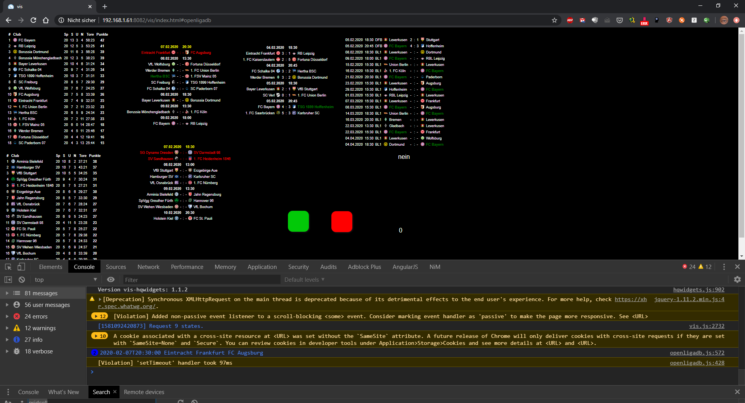Open the AngularJS red shield extension
Screen dimensions: 745x403
[x=669, y=20]
